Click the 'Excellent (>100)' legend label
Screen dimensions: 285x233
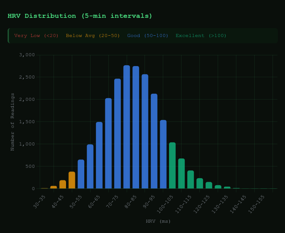tap(201, 36)
